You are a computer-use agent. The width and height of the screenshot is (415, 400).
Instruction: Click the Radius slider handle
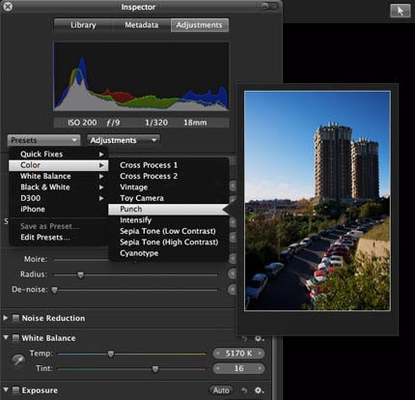click(80, 274)
